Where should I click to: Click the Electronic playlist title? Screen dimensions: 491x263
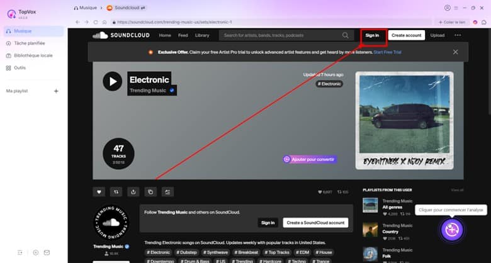[149, 80]
